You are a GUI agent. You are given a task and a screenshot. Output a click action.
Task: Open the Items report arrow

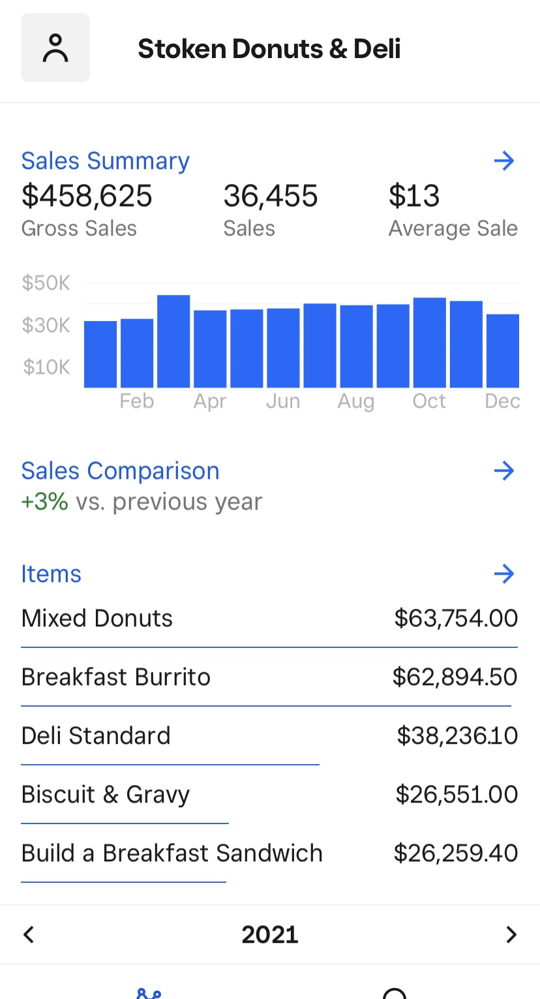click(x=504, y=574)
